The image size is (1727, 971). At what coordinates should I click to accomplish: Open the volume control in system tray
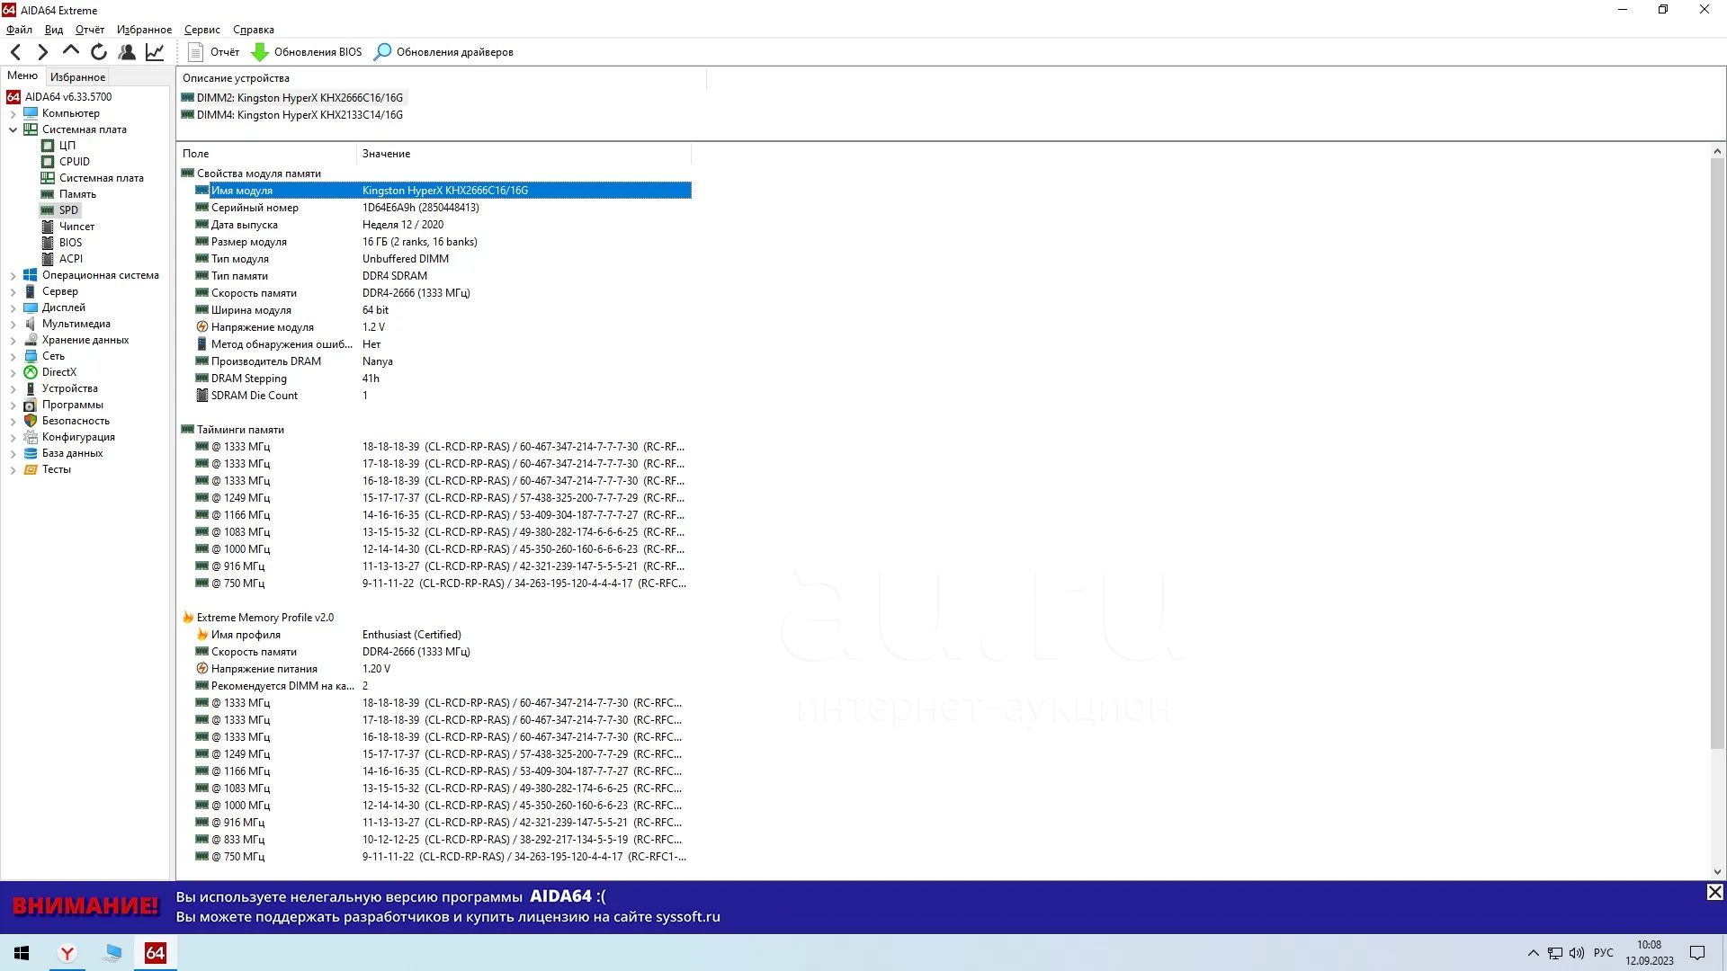[1577, 953]
